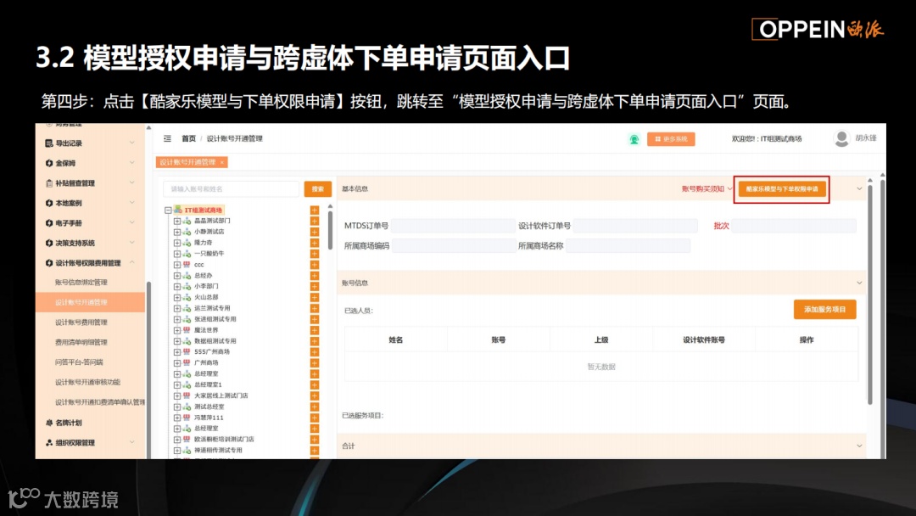Click the 组织权限管理 sidebar icon

49,442
